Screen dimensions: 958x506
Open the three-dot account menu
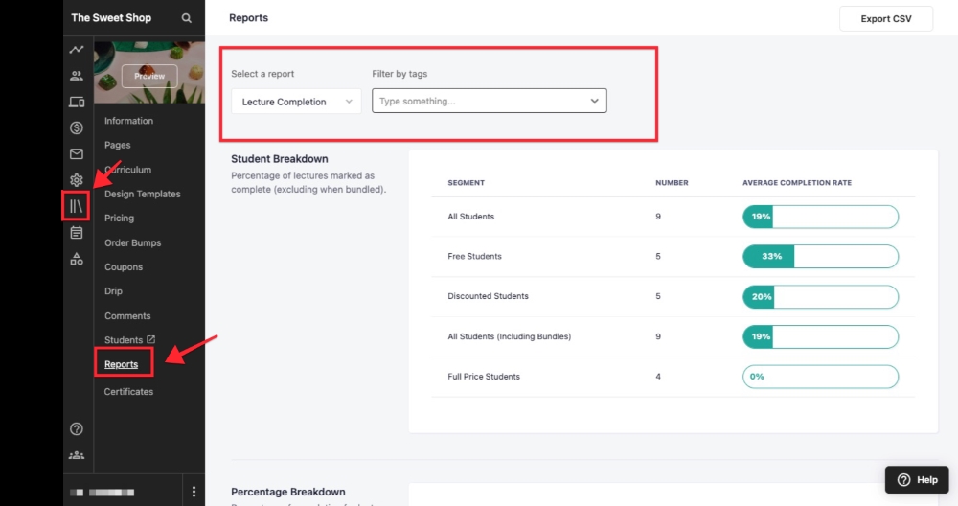tap(194, 492)
